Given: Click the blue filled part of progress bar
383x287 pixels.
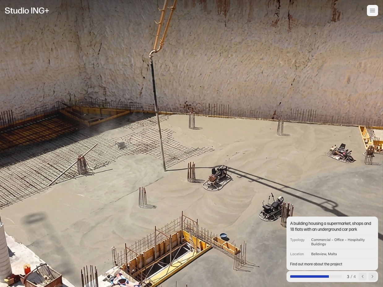Looking at the screenshot, I should coord(309,276).
